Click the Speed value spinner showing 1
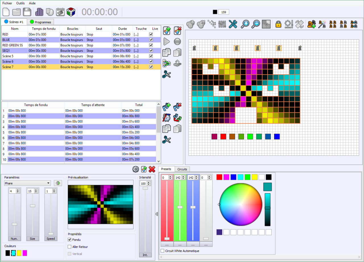The width and height of the screenshot is (364, 262). [51, 191]
